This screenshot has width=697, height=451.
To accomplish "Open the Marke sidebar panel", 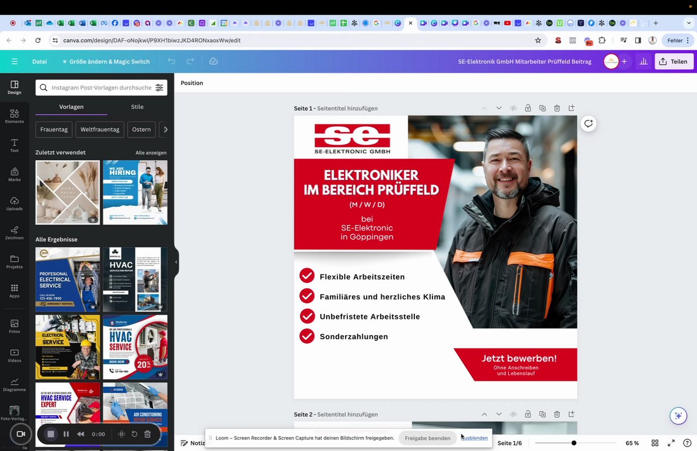I will pyautogui.click(x=15, y=174).
